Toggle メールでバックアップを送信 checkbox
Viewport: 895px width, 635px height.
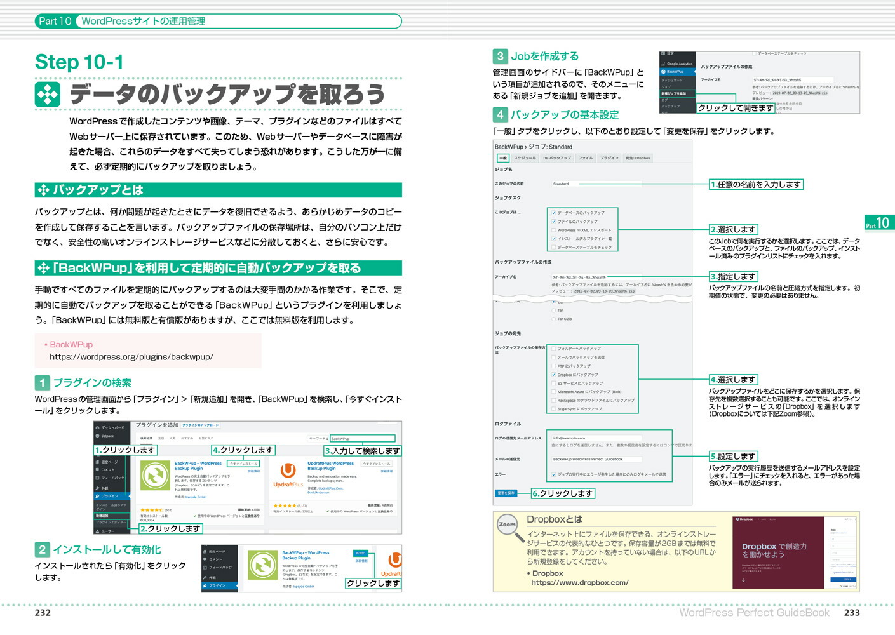tap(554, 357)
